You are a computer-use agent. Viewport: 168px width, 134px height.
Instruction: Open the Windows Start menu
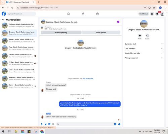point(3,131)
